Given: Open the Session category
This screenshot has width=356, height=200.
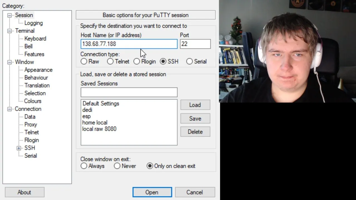Looking at the screenshot, I should point(24,15).
